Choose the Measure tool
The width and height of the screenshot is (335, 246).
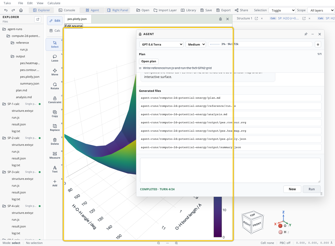click(x=55, y=155)
